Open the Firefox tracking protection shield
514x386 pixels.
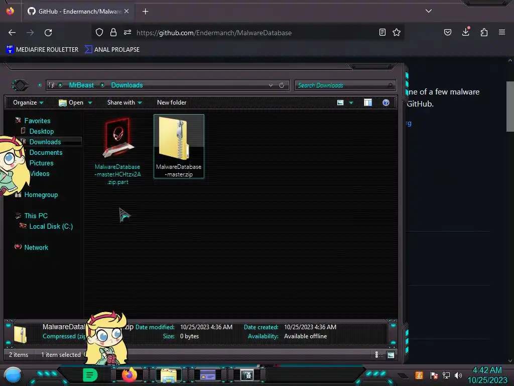point(99,32)
